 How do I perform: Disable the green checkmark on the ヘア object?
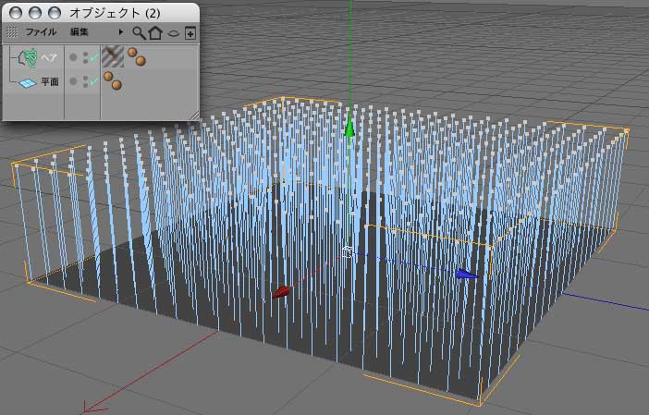pyautogui.click(x=94, y=58)
